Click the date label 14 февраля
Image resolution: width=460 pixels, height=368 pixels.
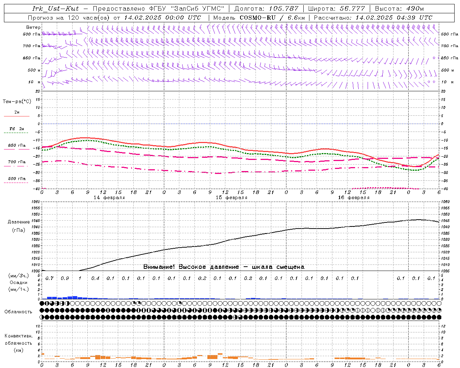click(109, 198)
